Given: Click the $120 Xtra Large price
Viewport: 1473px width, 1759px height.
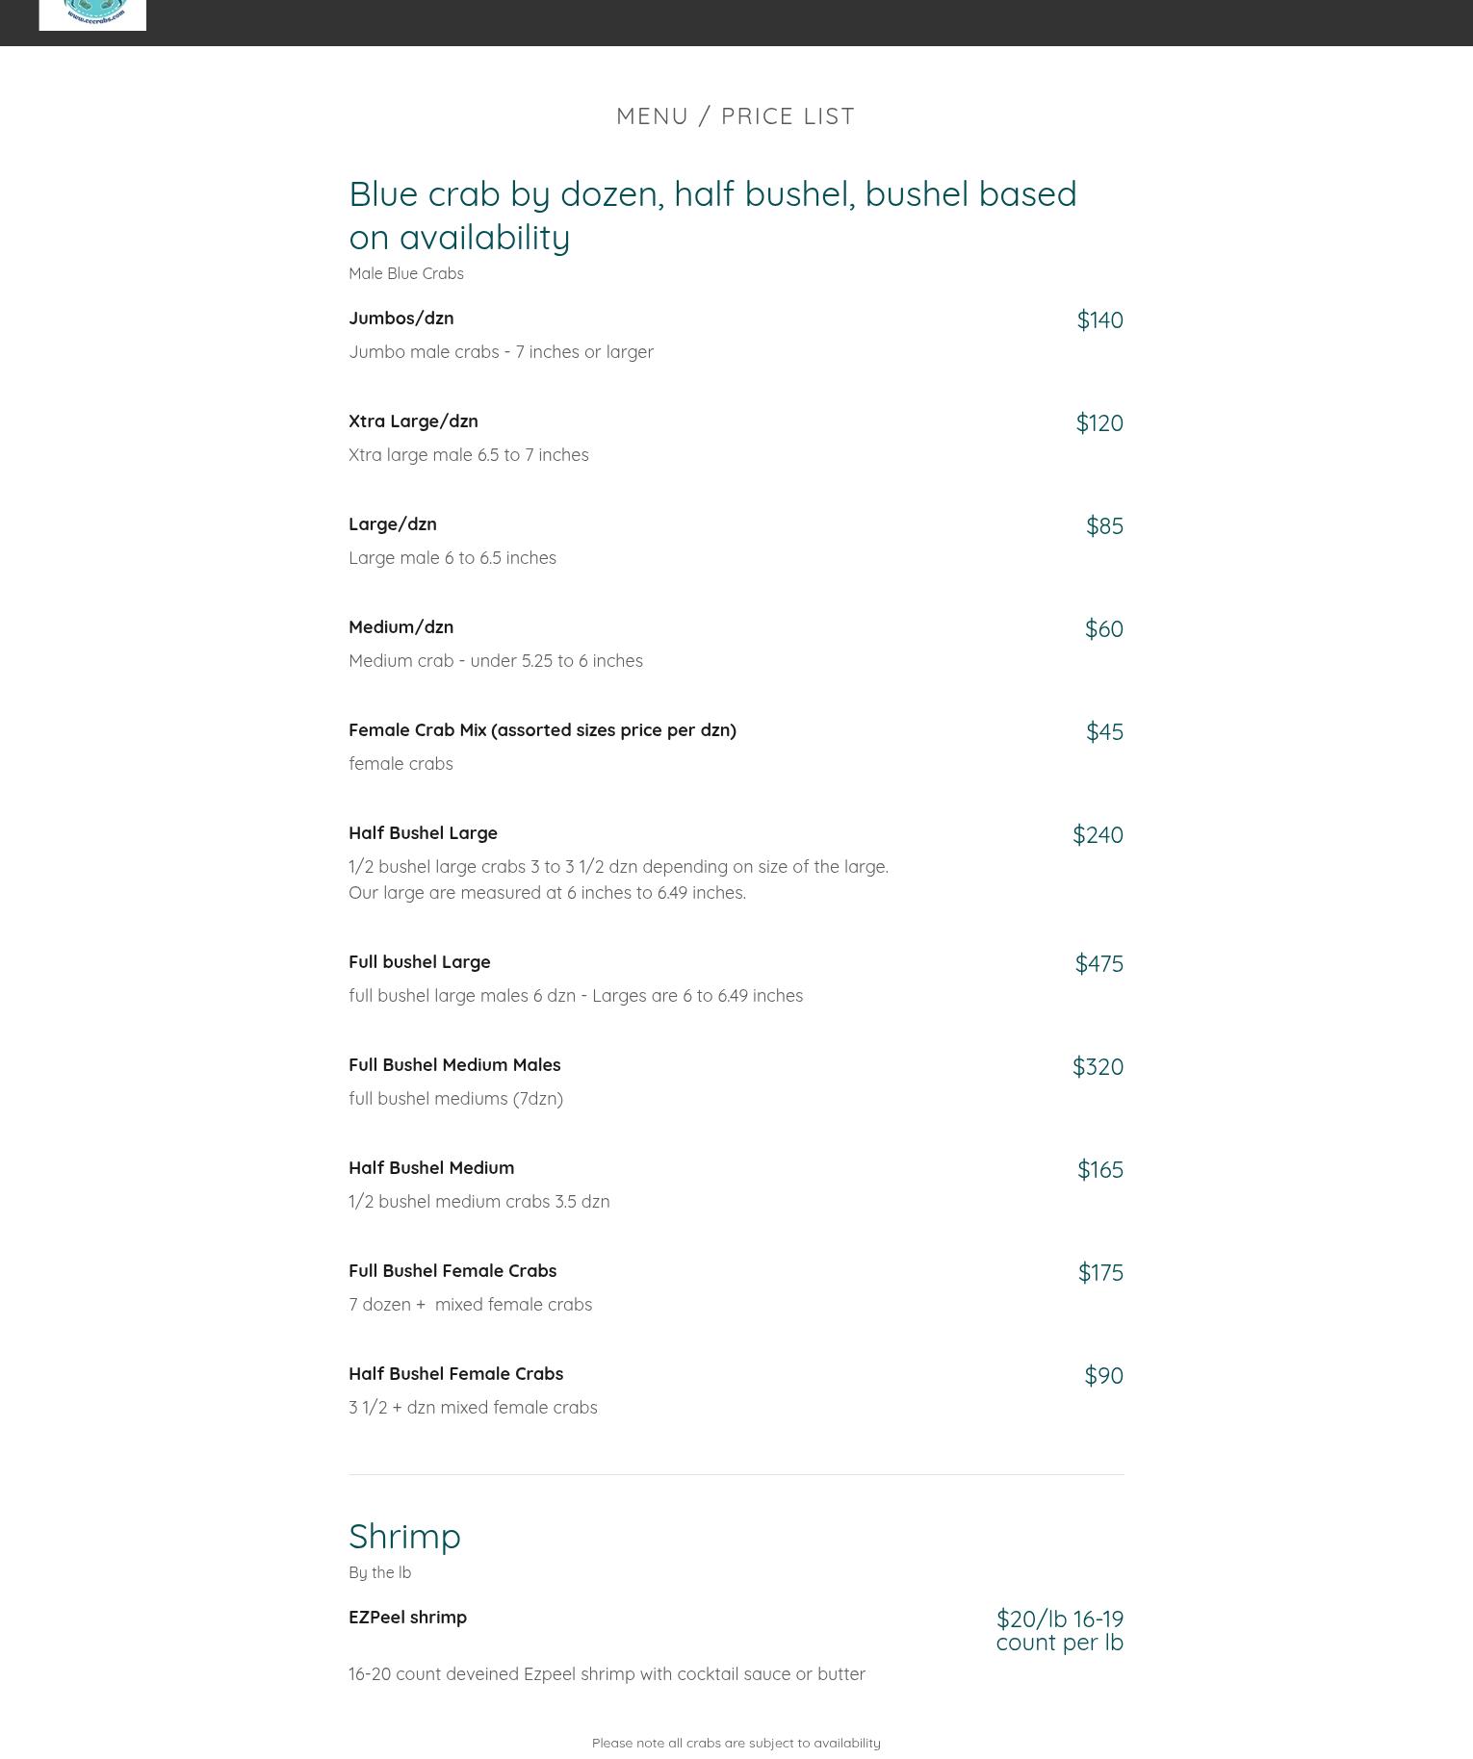Looking at the screenshot, I should click(1098, 423).
